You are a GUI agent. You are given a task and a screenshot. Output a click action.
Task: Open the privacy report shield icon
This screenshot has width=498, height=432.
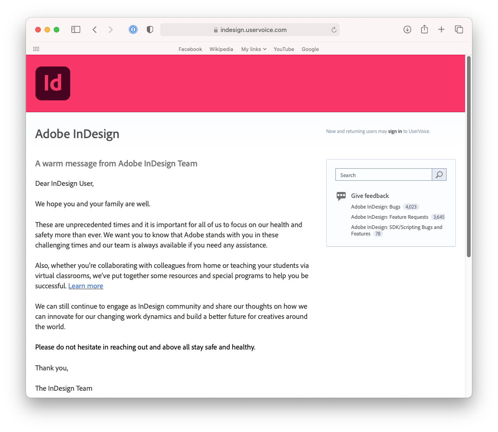click(x=150, y=30)
